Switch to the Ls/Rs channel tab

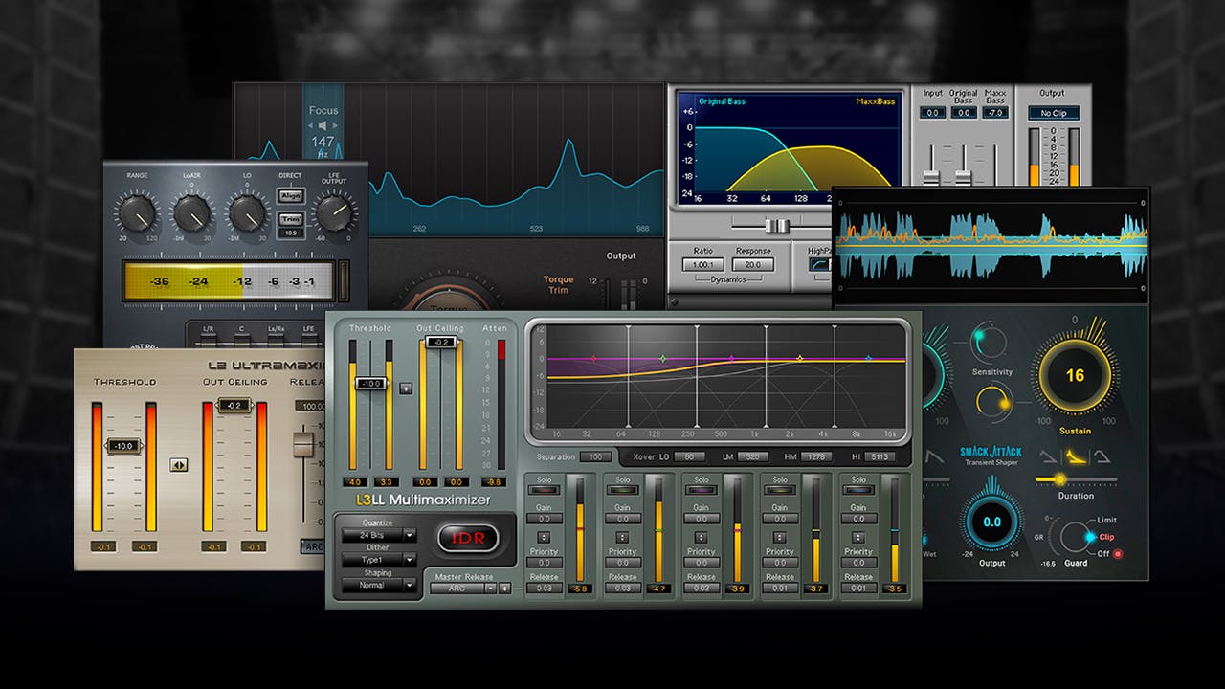[276, 329]
